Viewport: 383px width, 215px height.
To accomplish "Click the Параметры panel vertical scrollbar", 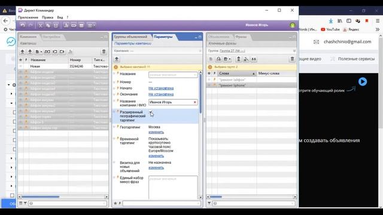I will coord(200,94).
